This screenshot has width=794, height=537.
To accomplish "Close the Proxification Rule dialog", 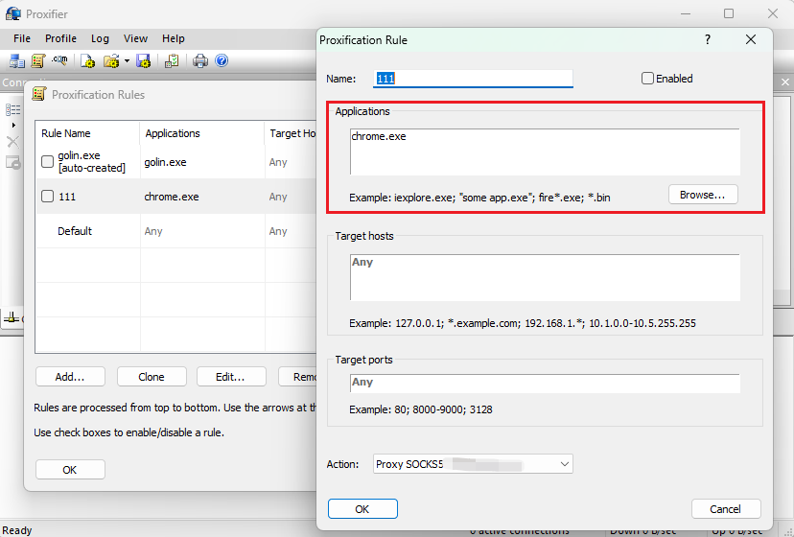I will click(751, 39).
